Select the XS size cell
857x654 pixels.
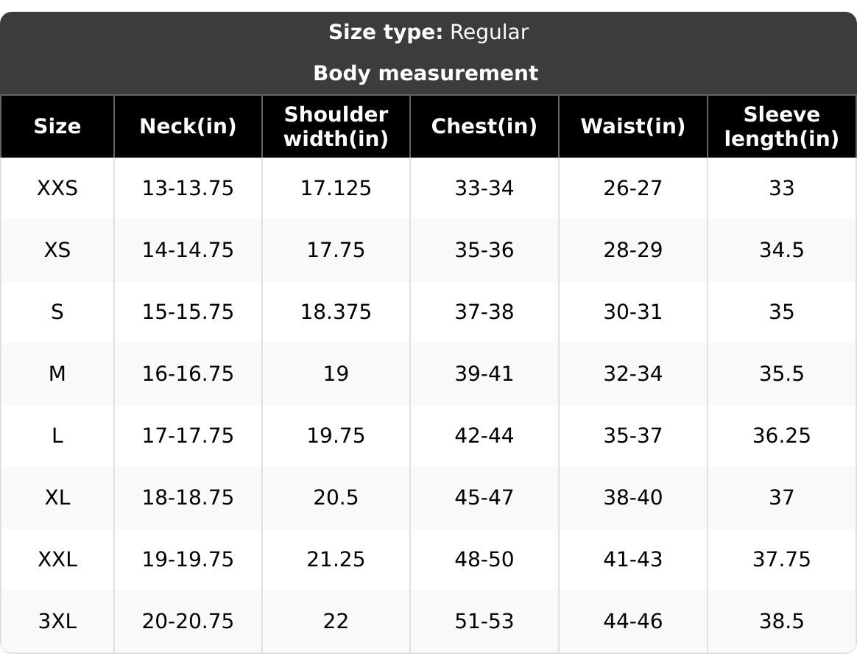pos(57,250)
